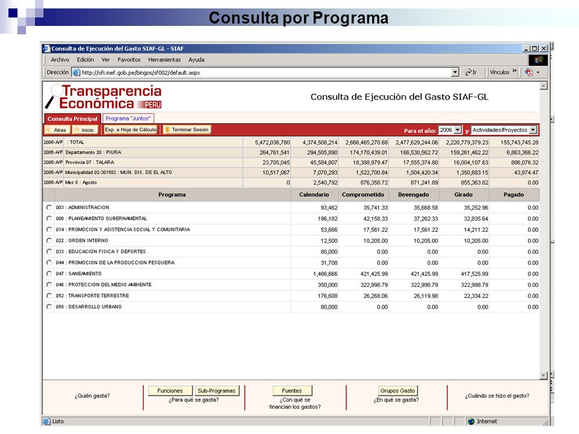Screen dimensions: 579x434
Task: Click the status bar Listo page icon
Action: [x=46, y=421]
